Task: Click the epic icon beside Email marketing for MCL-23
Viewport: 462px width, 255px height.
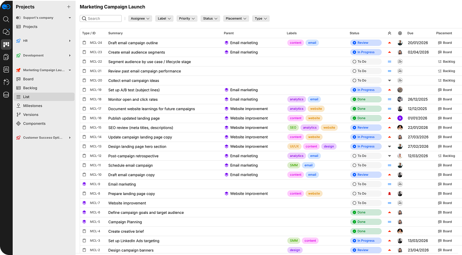Action: tap(226, 52)
